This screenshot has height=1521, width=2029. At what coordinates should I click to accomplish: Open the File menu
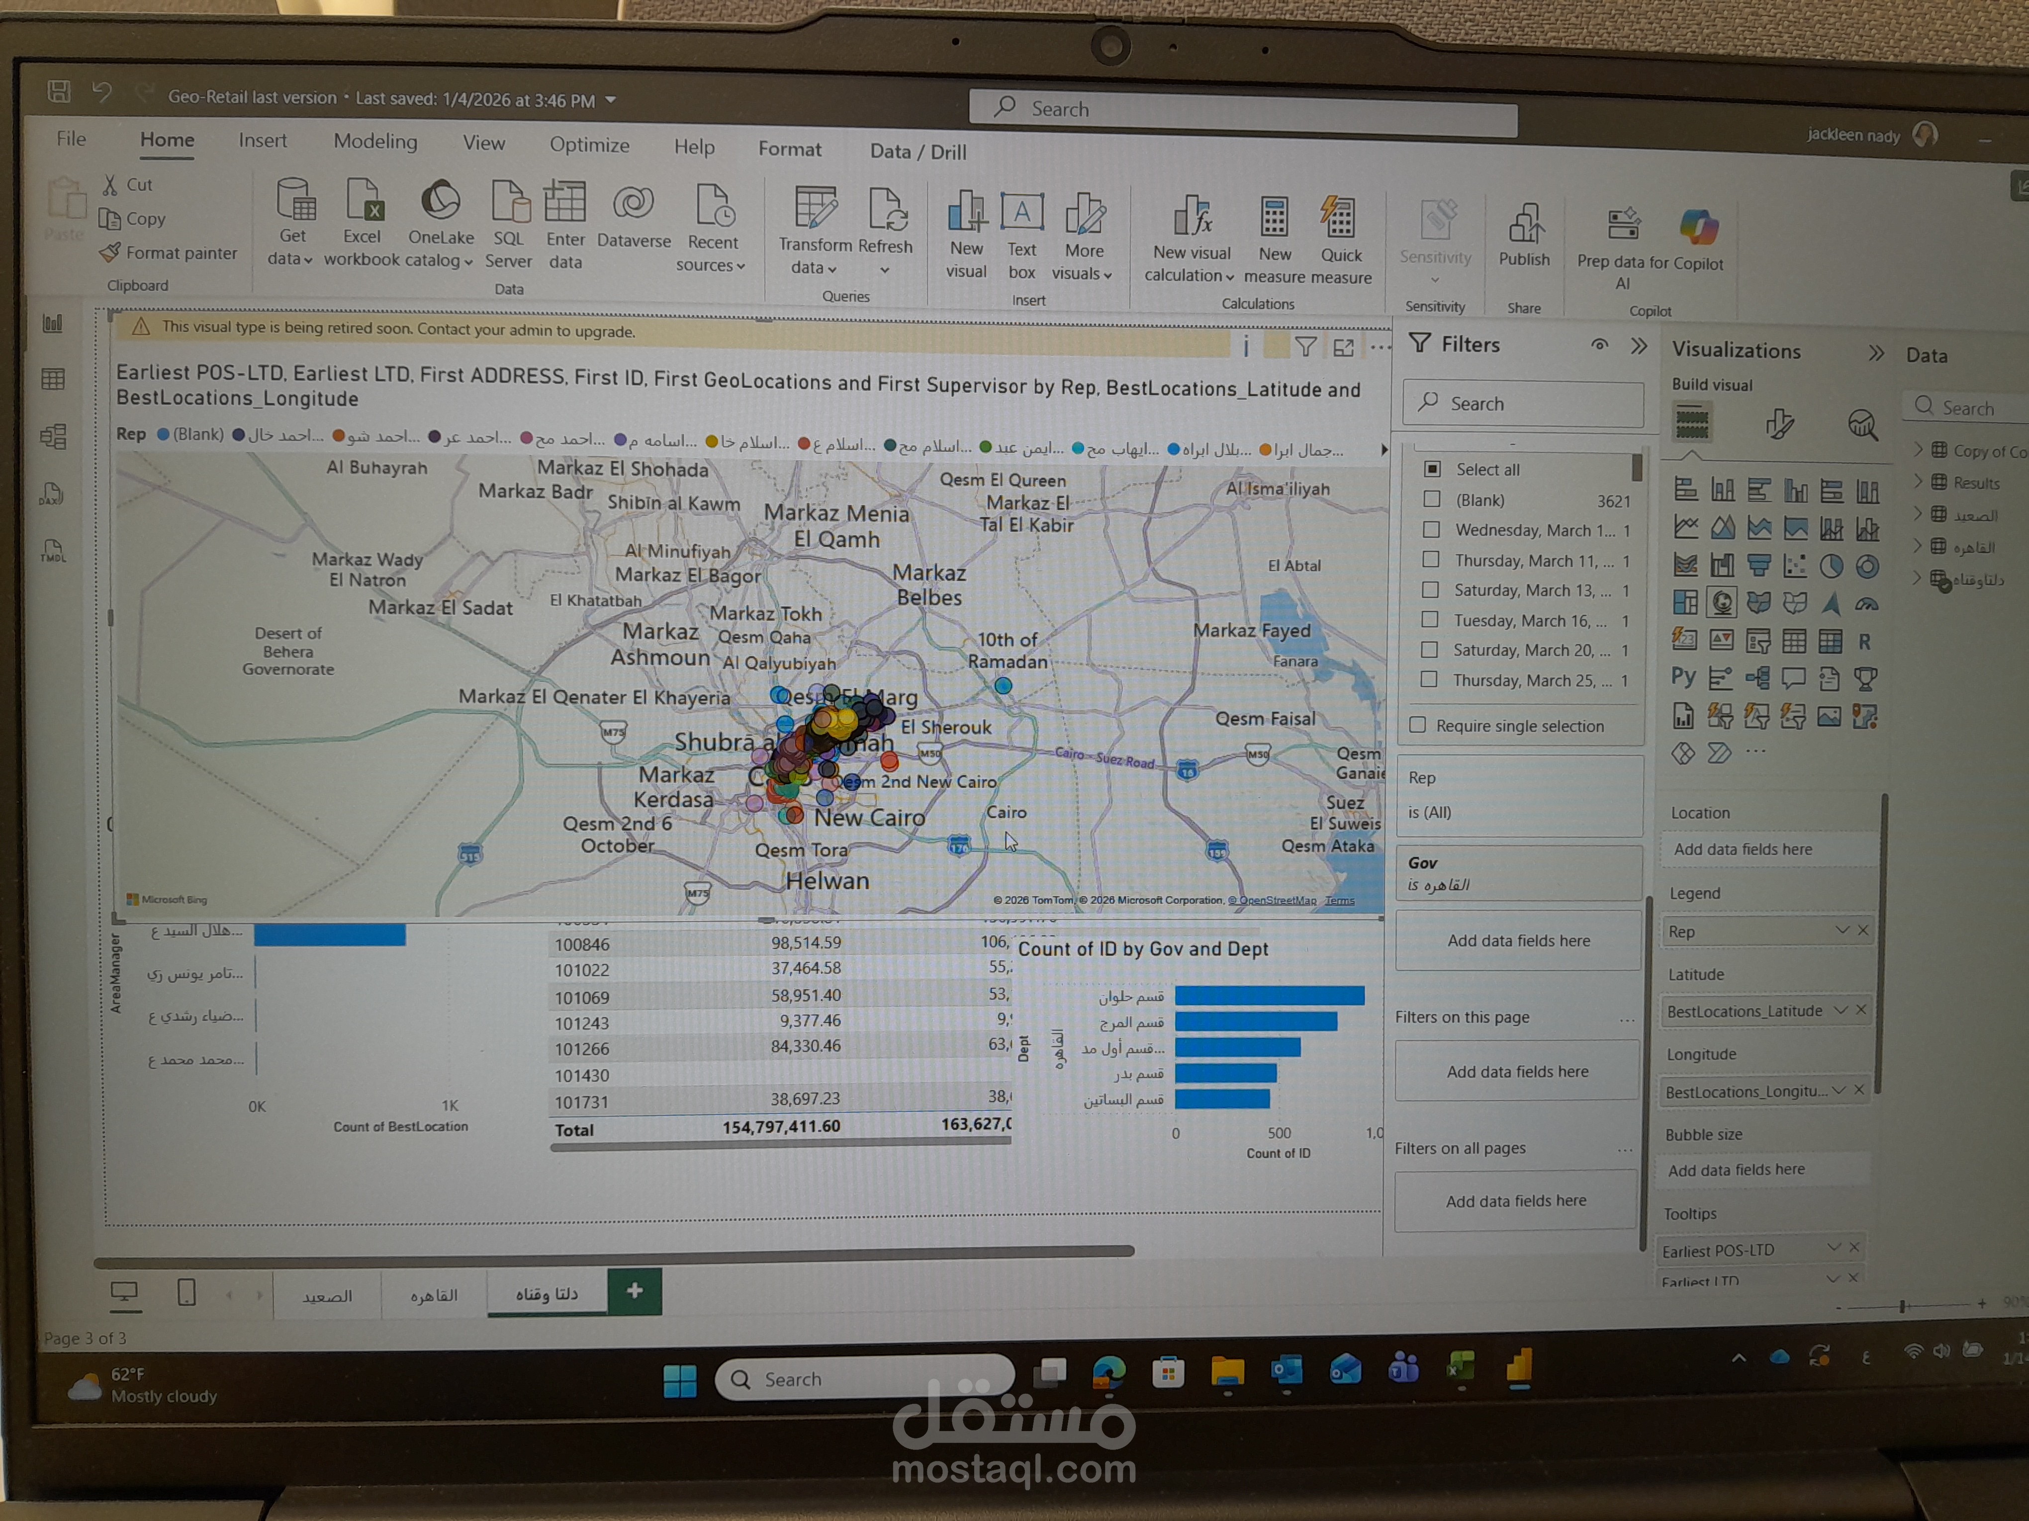coord(72,139)
